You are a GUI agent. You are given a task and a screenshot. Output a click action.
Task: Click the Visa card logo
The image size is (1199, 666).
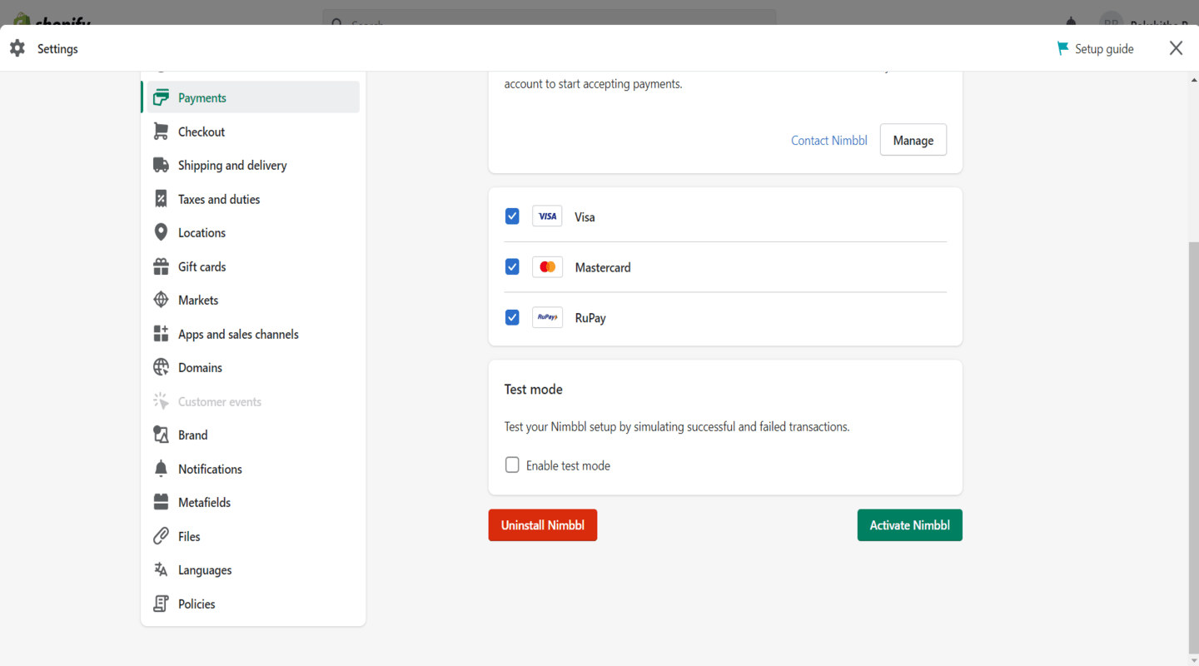pyautogui.click(x=547, y=216)
